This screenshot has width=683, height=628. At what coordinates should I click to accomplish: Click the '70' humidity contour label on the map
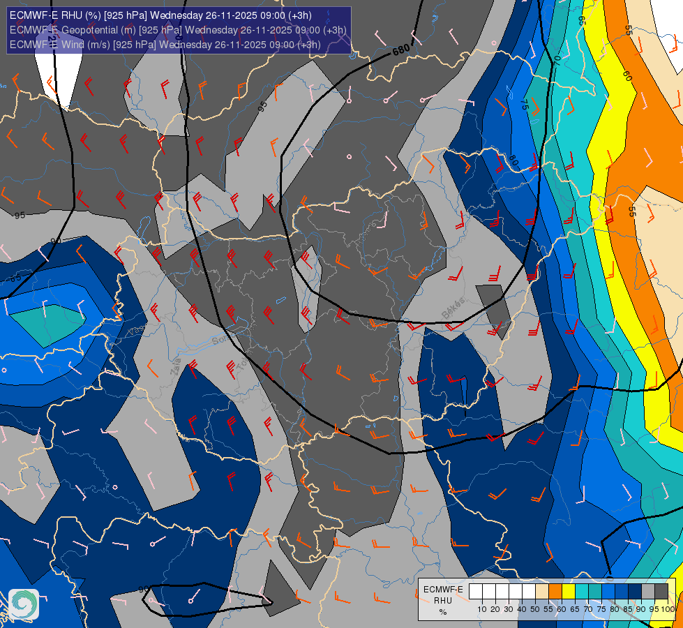pos(557,61)
